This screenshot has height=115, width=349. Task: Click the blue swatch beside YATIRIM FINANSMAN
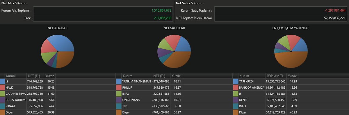pyautogui.click(x=119, y=82)
